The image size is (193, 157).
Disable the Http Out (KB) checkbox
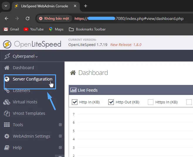(111, 102)
